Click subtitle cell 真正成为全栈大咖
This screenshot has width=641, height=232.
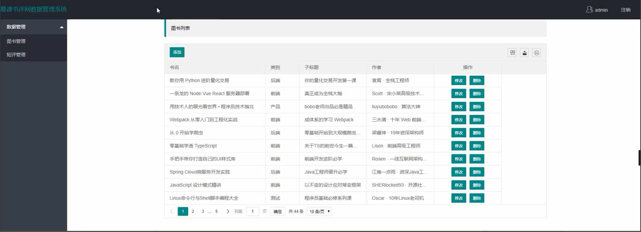pyautogui.click(x=333, y=94)
